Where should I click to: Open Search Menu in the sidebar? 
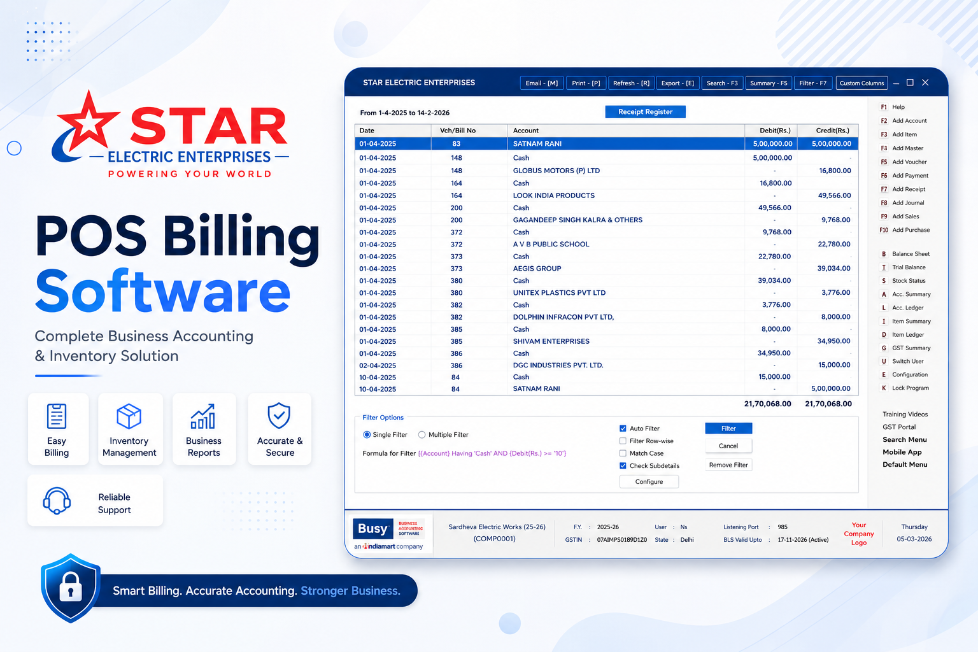[x=904, y=440]
